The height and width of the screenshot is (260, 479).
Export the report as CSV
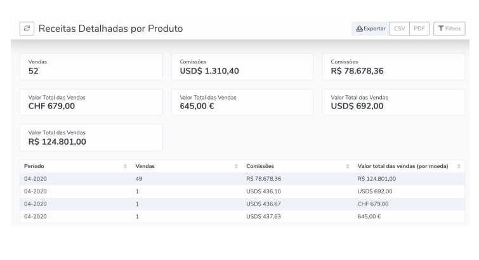pyautogui.click(x=400, y=29)
